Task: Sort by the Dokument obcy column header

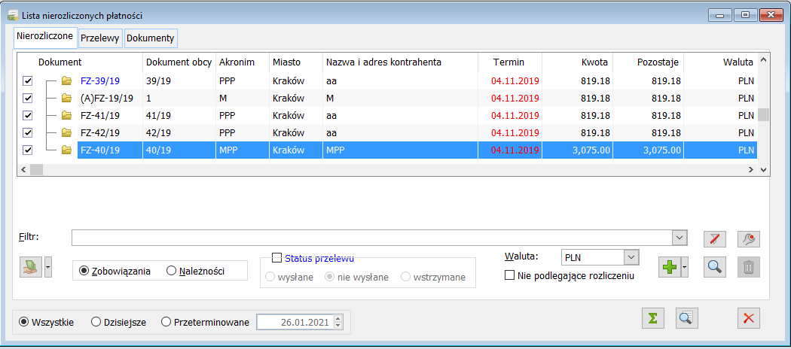Action: [x=179, y=62]
